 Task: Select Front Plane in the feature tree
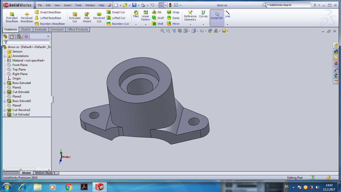click(20, 65)
